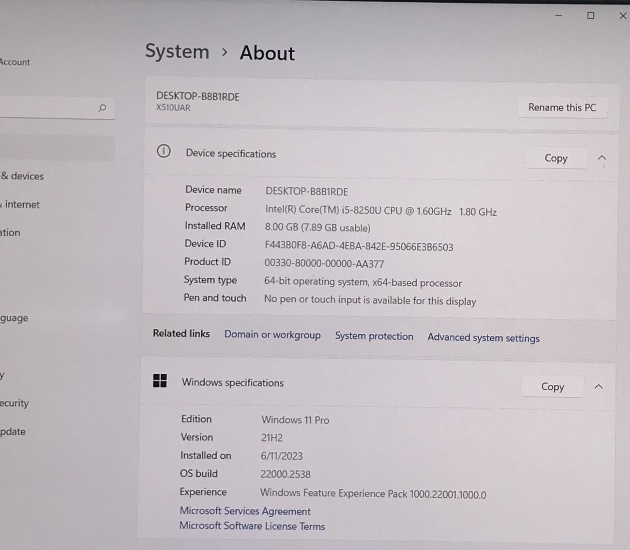
Task: Click the Device specifications info icon
Action: [x=163, y=151]
